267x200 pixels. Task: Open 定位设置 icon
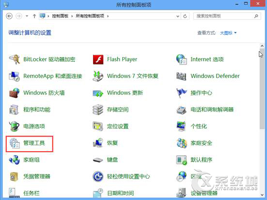click(98, 126)
